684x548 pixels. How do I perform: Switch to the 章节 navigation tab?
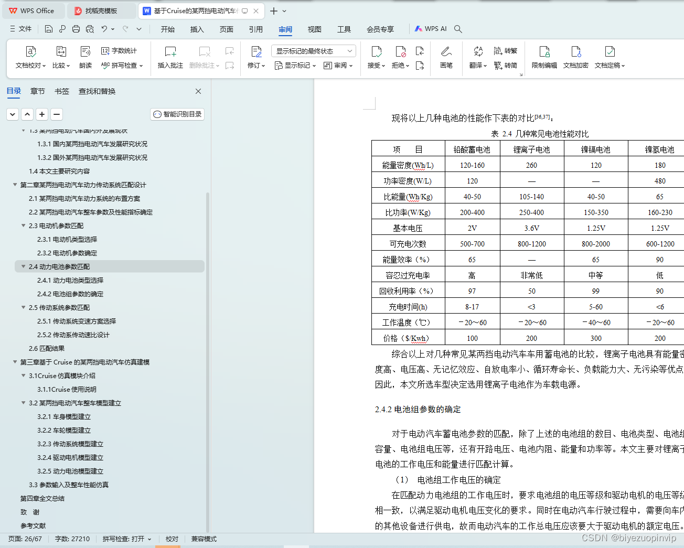point(38,91)
